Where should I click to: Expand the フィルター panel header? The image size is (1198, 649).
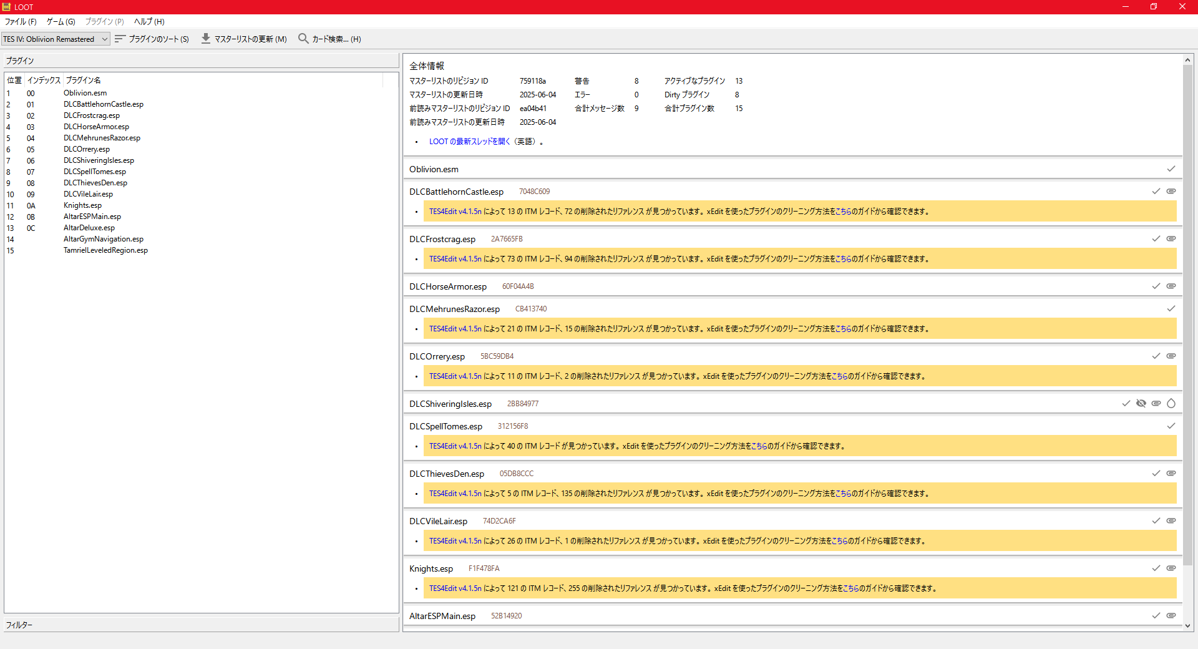click(201, 625)
